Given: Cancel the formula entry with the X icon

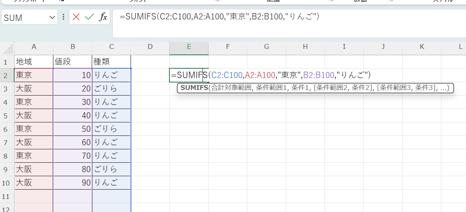Looking at the screenshot, I should (76, 17).
